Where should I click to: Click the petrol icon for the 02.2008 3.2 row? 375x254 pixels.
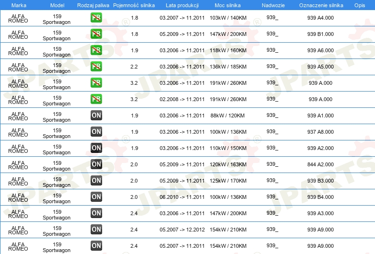(96, 99)
